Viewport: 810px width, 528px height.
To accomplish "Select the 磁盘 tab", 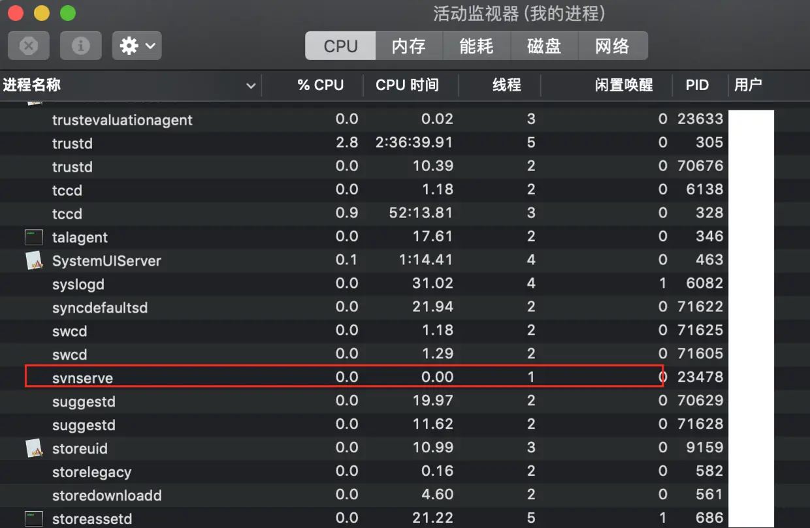I will click(x=544, y=46).
